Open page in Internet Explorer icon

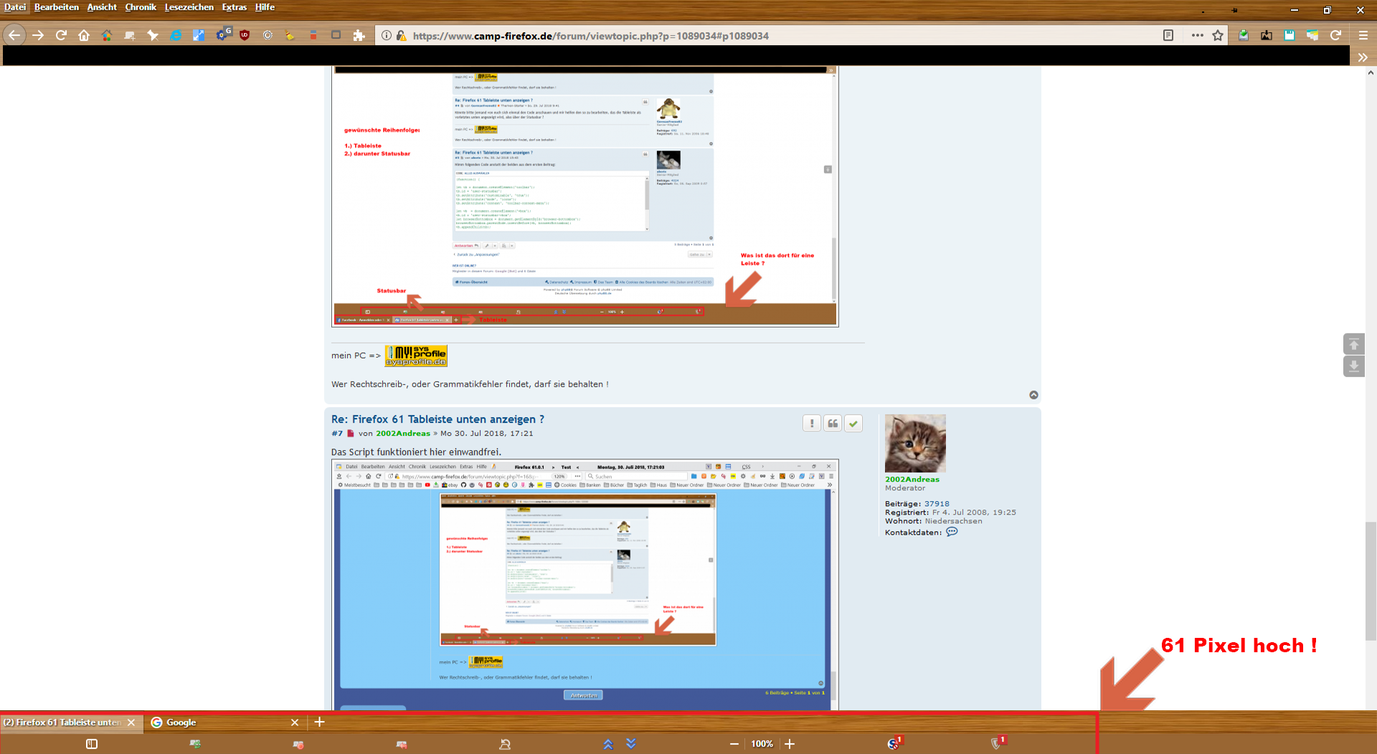click(176, 35)
